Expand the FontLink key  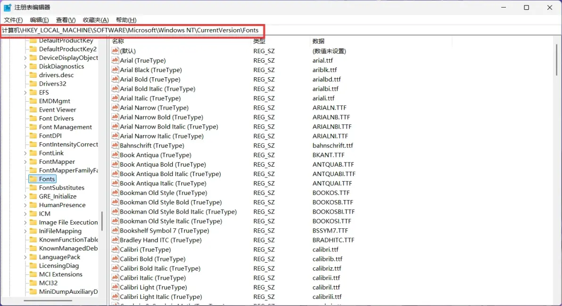(25, 153)
